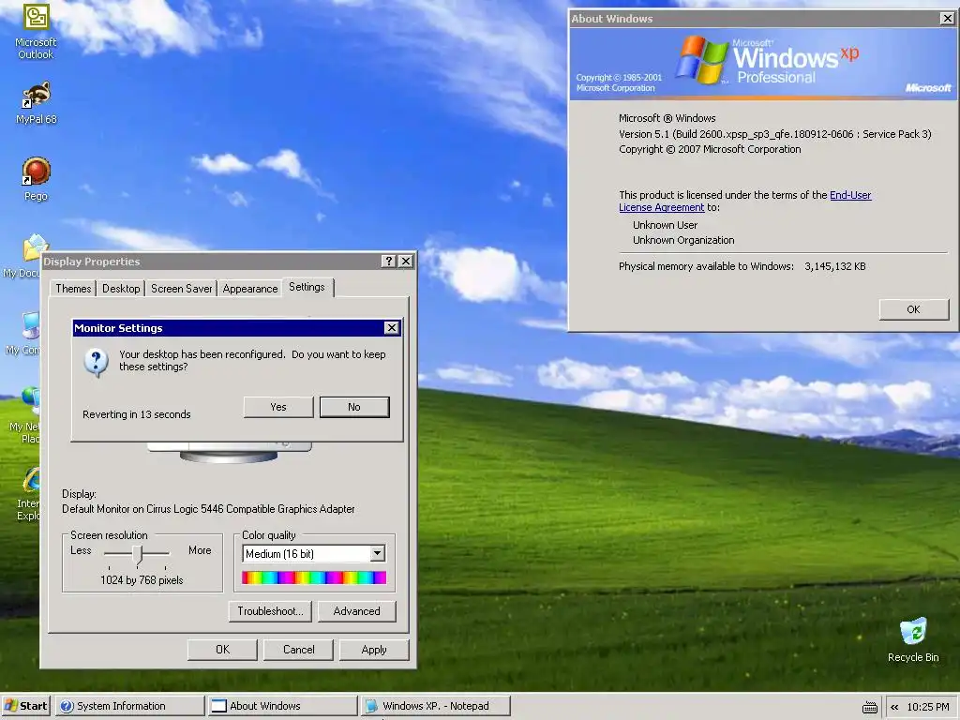Click Yes to keep display settings

pos(277,407)
